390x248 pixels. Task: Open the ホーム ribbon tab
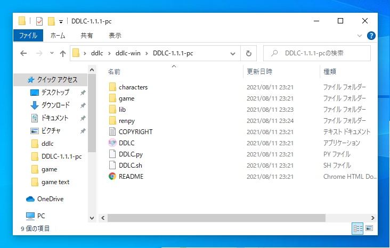[58, 36]
